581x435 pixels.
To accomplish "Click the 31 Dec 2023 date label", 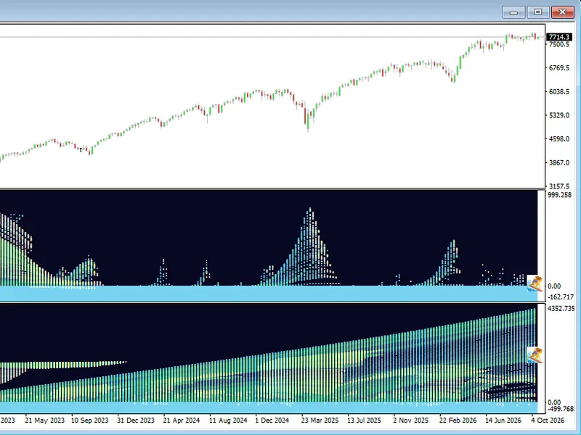I will coord(136,420).
